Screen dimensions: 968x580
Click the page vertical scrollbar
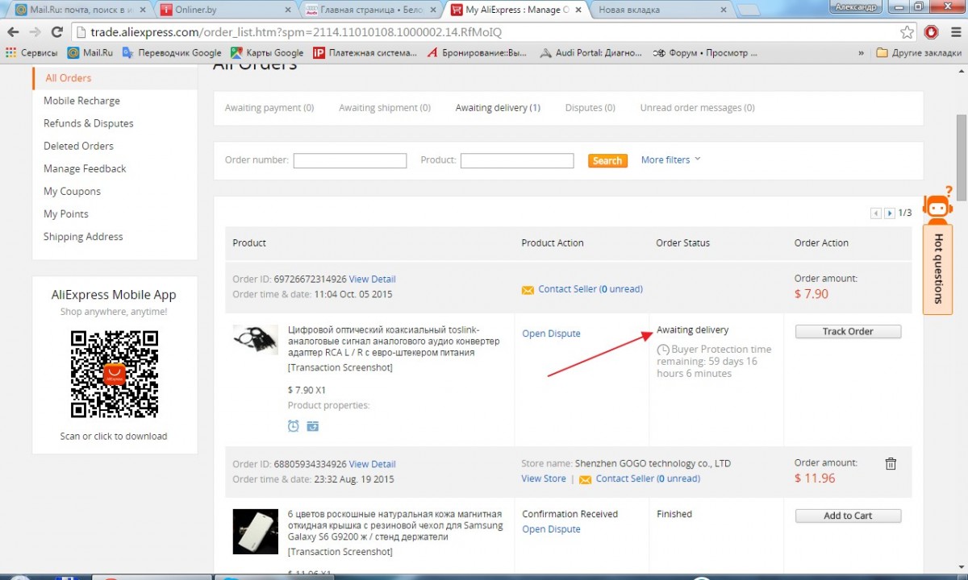[961, 158]
